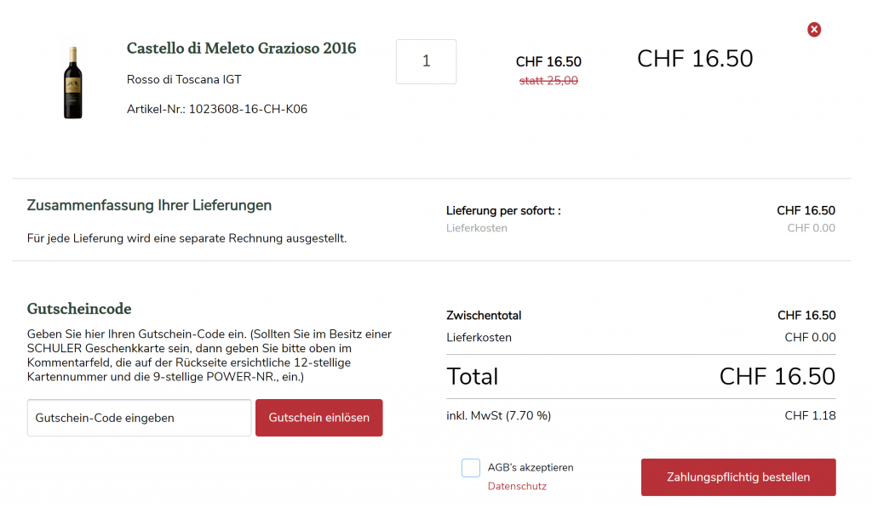Click Zahlungspflichtig bestellen to place order
The height and width of the screenshot is (508, 872).
point(738,477)
